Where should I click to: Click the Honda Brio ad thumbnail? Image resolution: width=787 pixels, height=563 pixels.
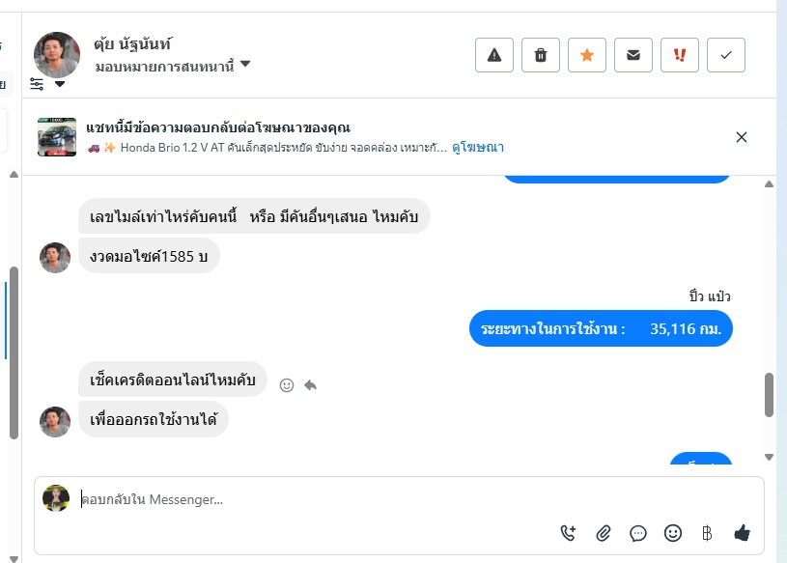(57, 137)
